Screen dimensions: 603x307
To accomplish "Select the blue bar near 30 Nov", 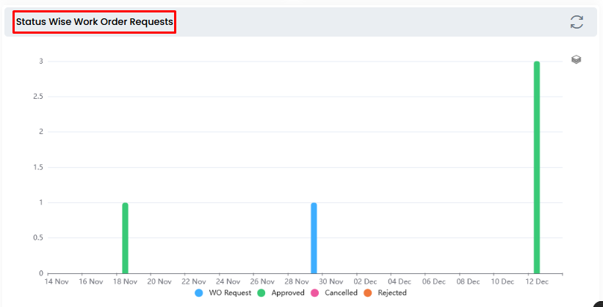I will (x=314, y=238).
